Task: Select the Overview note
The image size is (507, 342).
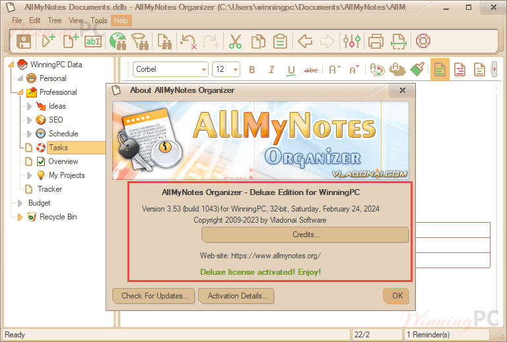Action: pos(63,161)
